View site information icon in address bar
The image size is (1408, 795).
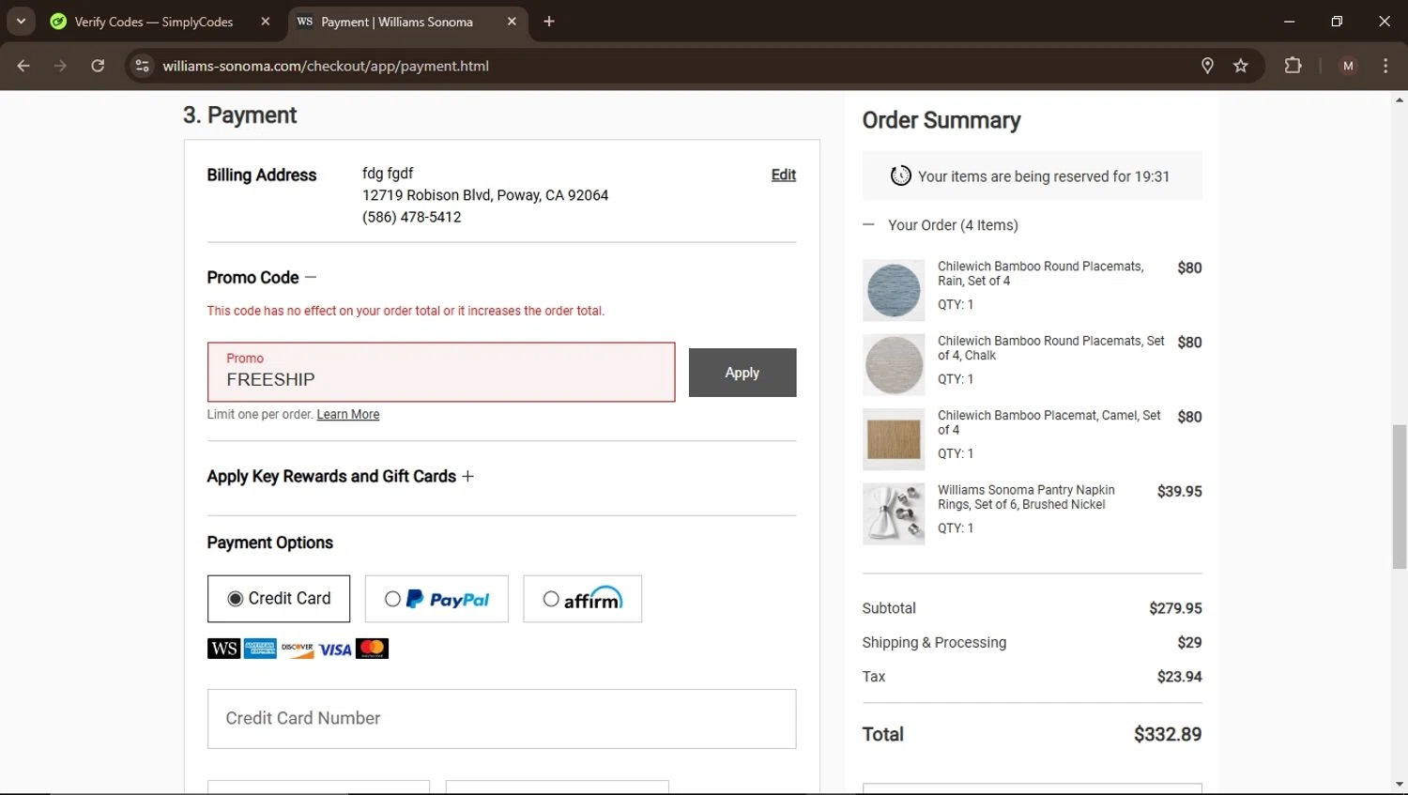(x=143, y=66)
